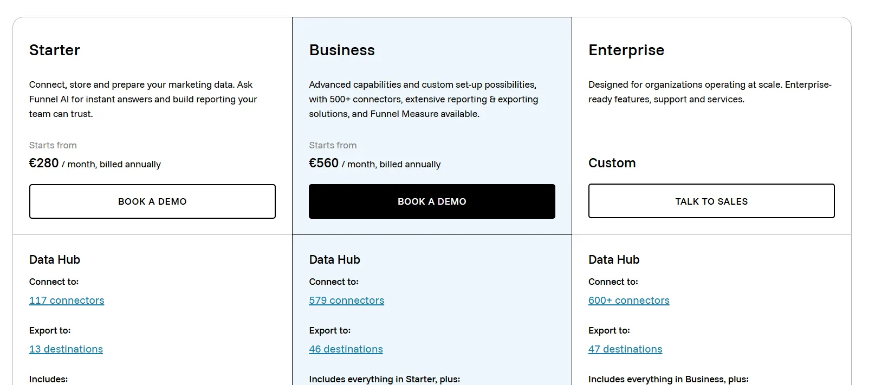Click Data Hub heading in Enterprise column

614,260
